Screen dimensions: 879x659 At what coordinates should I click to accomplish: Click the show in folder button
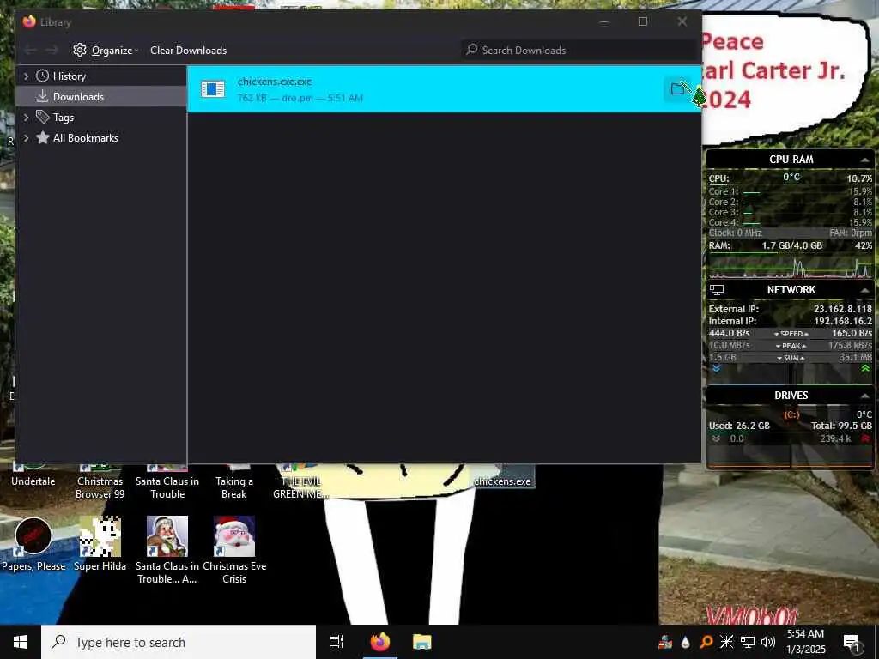coord(677,88)
